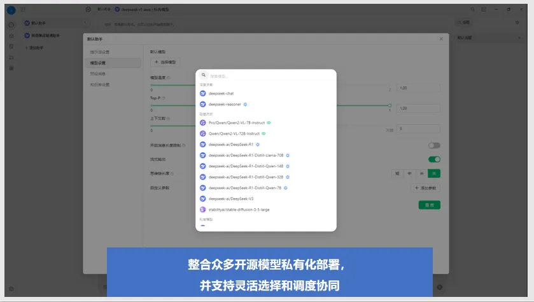Click the Top-P slider handle
The image size is (534, 302).
pyautogui.click(x=390, y=105)
